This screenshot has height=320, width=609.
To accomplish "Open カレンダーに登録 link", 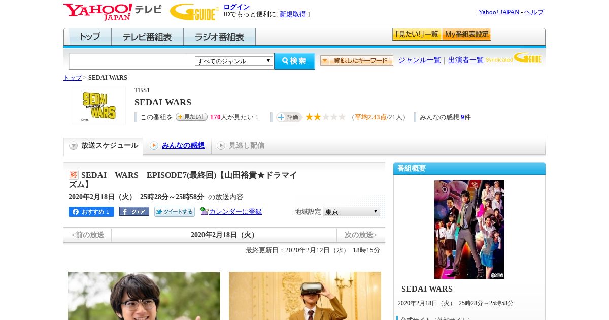I will tap(235, 212).
